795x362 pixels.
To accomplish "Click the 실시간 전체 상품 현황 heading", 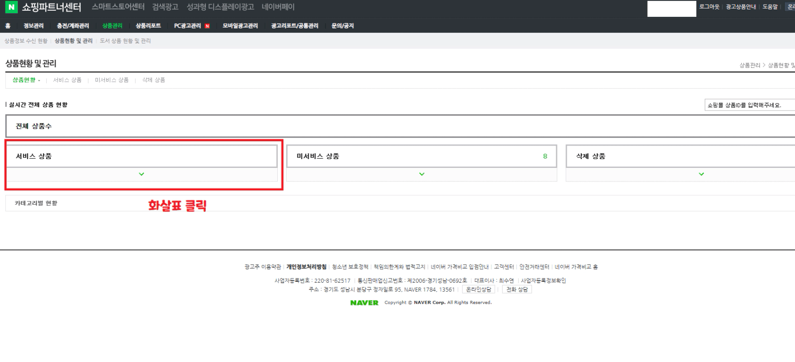I will coord(38,105).
